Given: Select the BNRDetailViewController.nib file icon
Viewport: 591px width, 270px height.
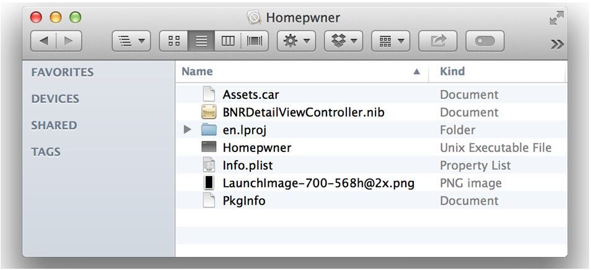Looking at the screenshot, I should tap(209, 112).
